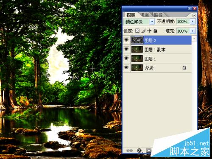Select layer named 图层 2
212x159 pixels.
pyautogui.click(x=157, y=40)
